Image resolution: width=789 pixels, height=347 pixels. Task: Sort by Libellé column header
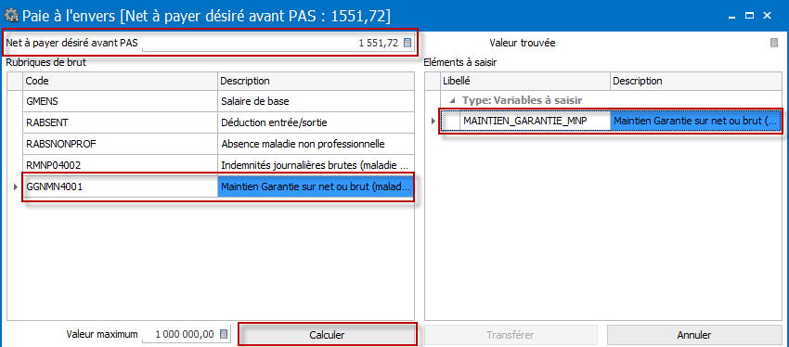(524, 81)
